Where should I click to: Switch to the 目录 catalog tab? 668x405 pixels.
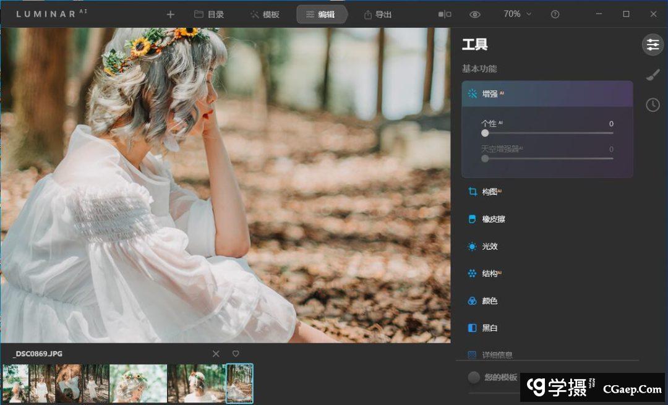click(x=209, y=14)
